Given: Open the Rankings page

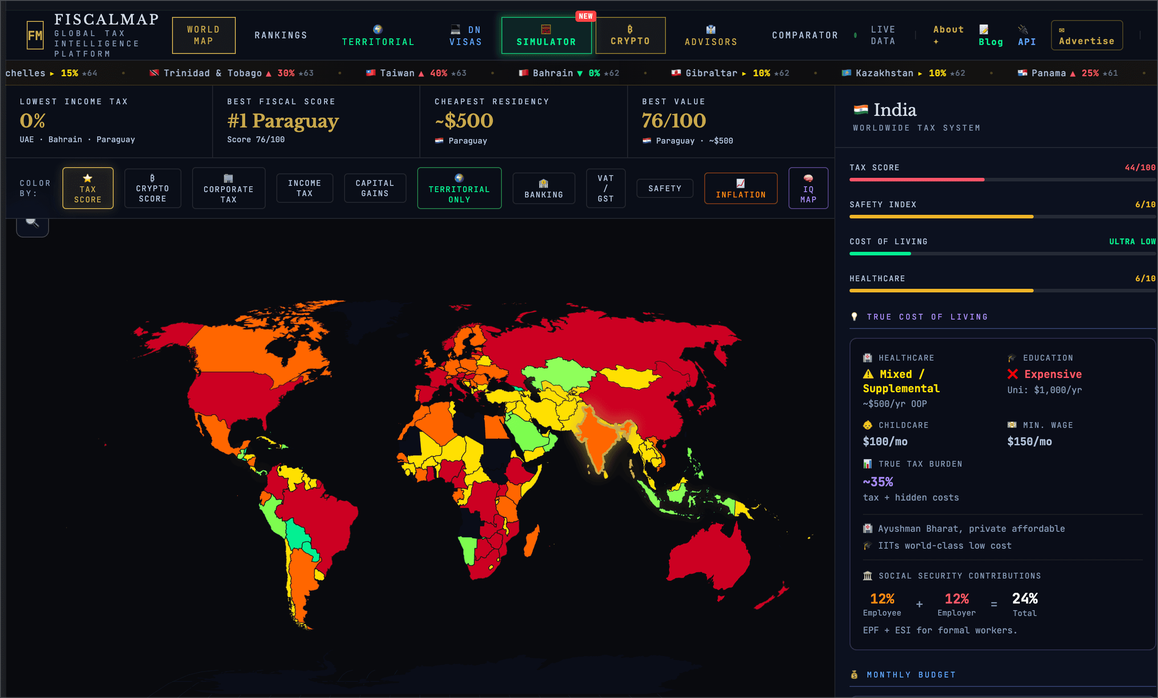Looking at the screenshot, I should point(280,35).
